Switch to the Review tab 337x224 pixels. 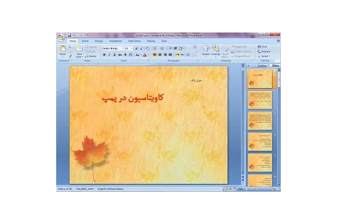pyautogui.click(x=151, y=41)
